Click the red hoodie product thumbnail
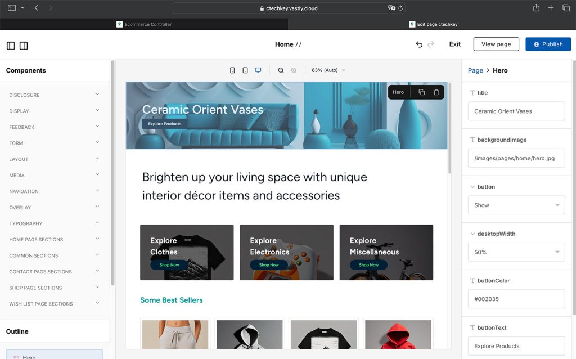The width and height of the screenshot is (576, 359). (398, 334)
